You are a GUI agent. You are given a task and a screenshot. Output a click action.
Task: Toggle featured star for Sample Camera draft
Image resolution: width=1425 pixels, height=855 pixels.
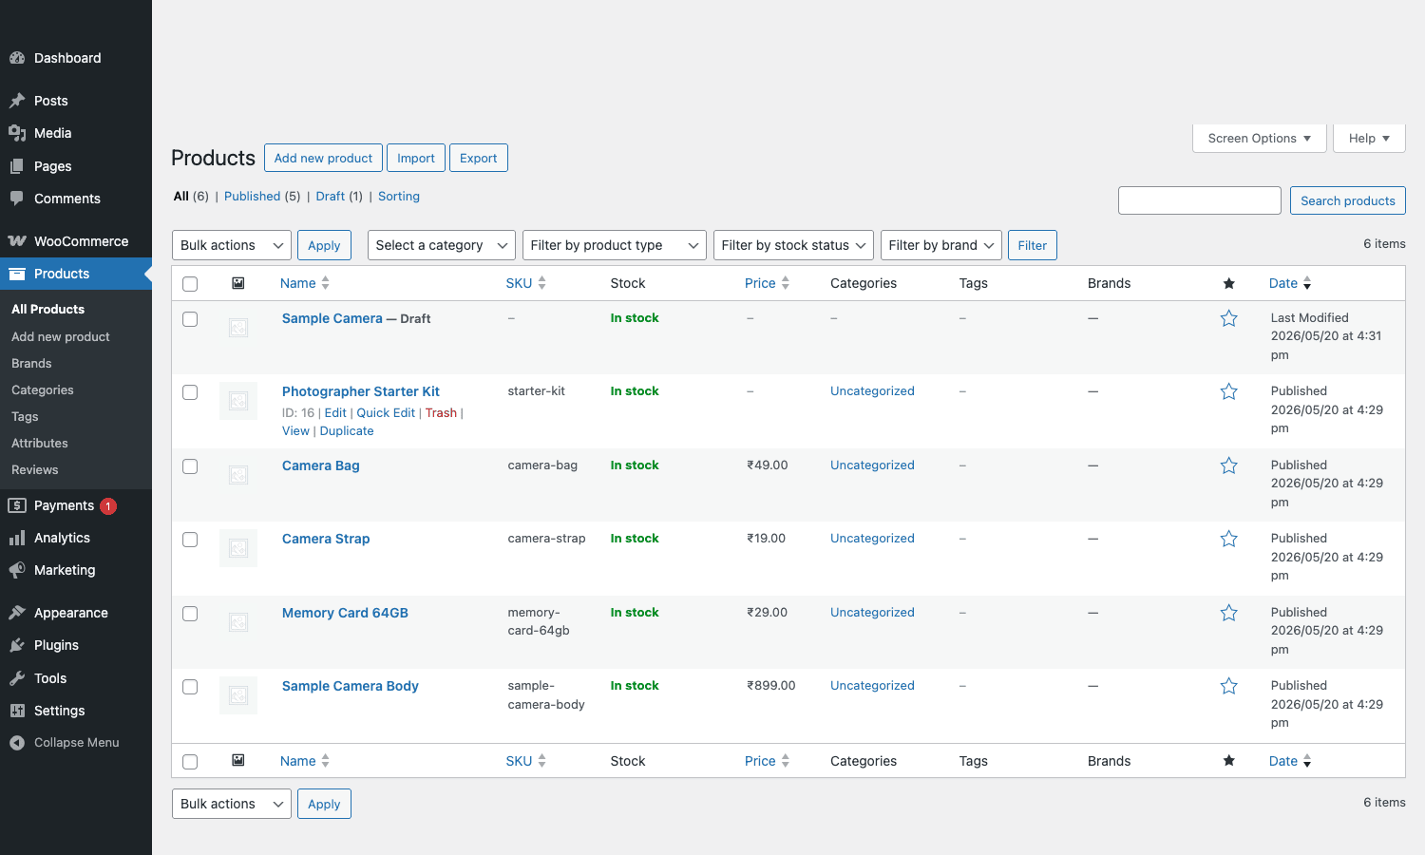point(1229,318)
